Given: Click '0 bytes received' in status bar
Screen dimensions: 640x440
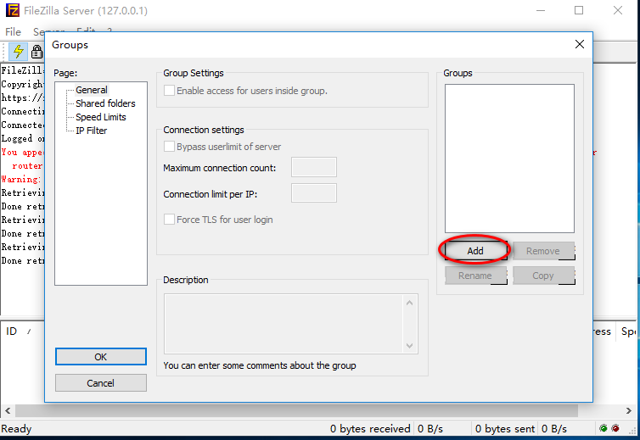Looking at the screenshot, I should 370,429.
